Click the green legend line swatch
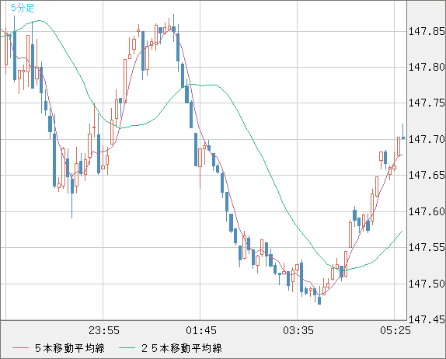Screen dimensions: 446x359 pos(127,348)
